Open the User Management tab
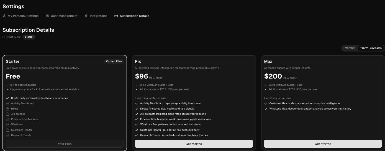385x151 pixels. (x=64, y=16)
